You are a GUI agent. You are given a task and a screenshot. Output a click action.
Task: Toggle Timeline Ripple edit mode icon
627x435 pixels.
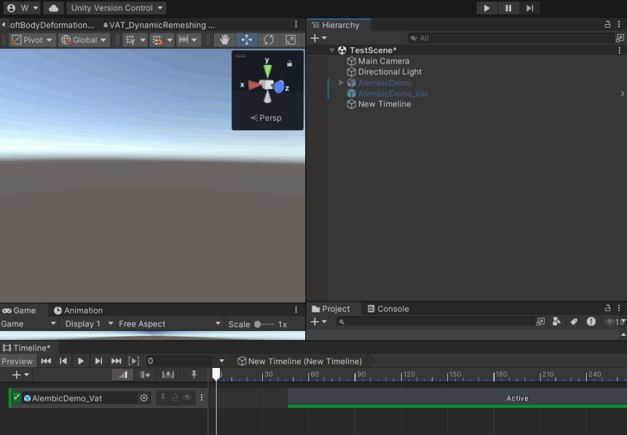[x=145, y=375]
